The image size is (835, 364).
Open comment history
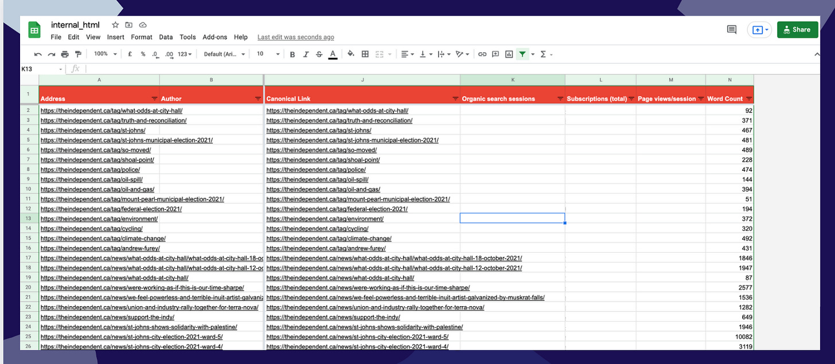(x=732, y=30)
